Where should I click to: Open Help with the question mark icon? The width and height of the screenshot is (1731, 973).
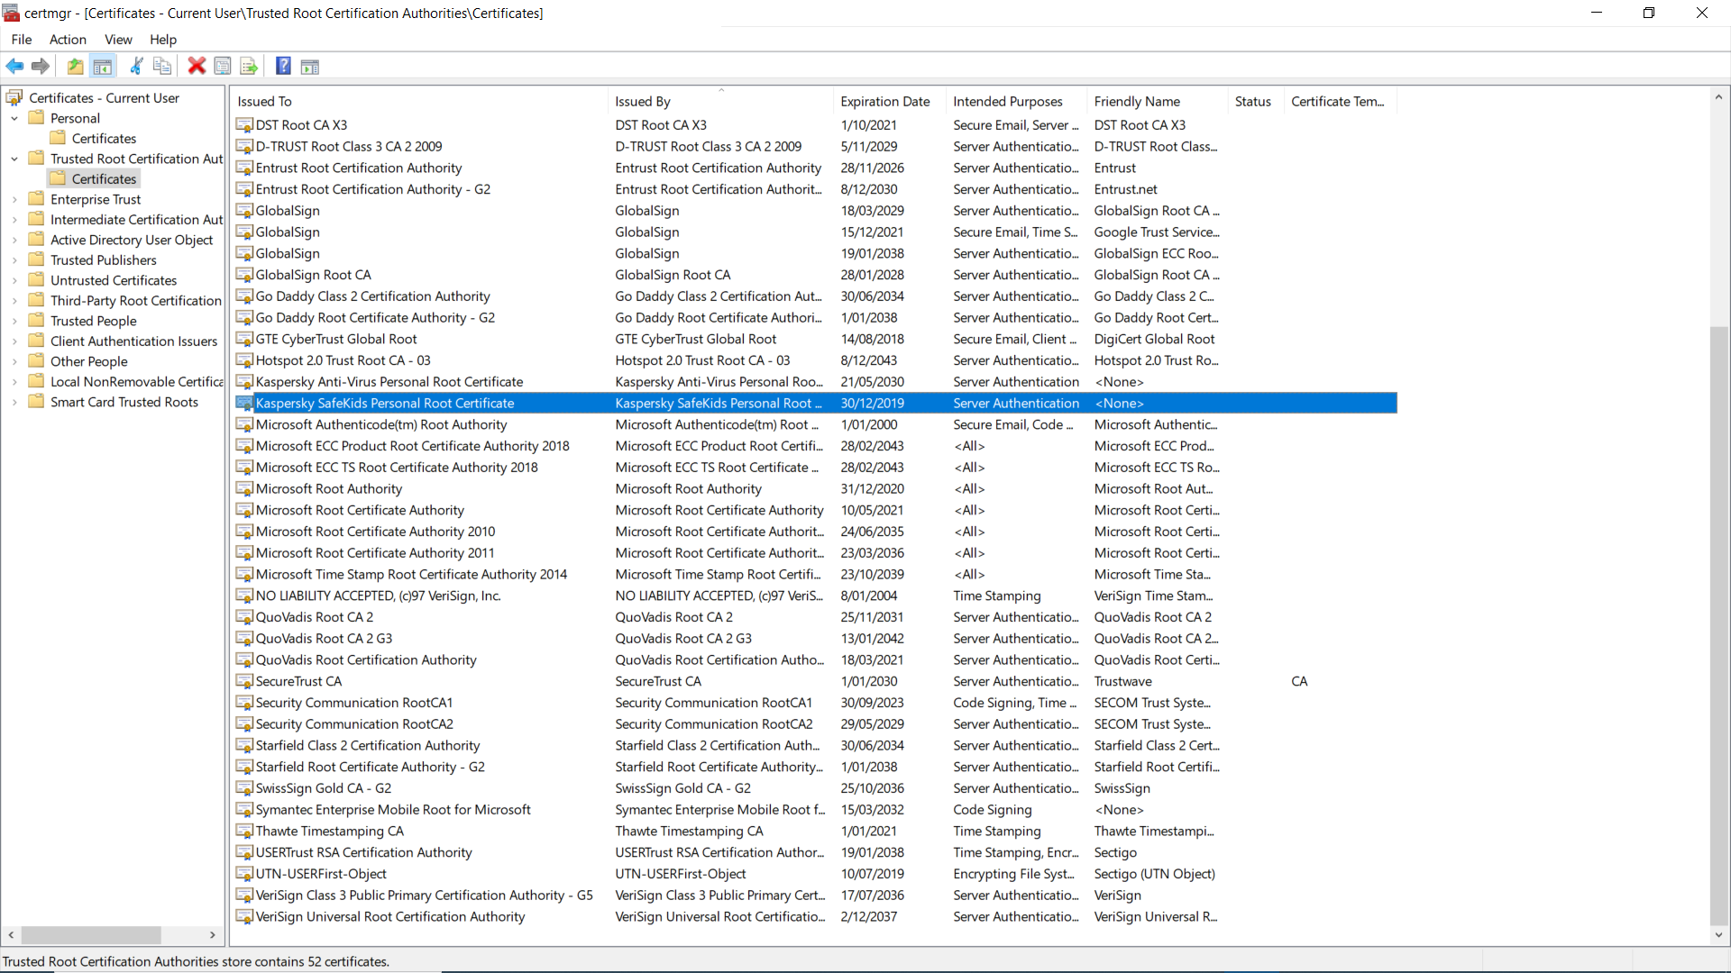(x=283, y=66)
